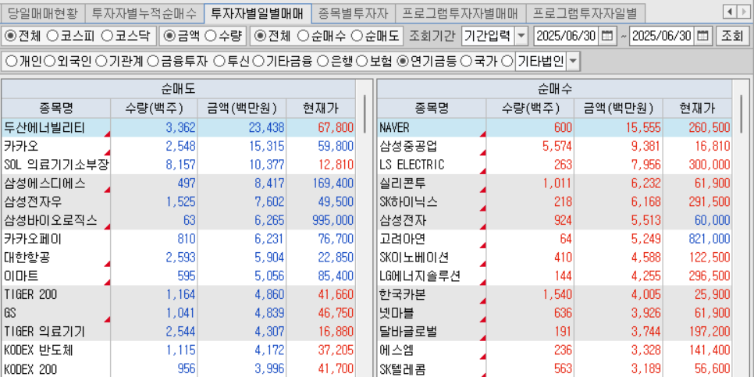Open the 기간입력 period dropdown
This screenshot has height=377, width=754.
tap(521, 36)
